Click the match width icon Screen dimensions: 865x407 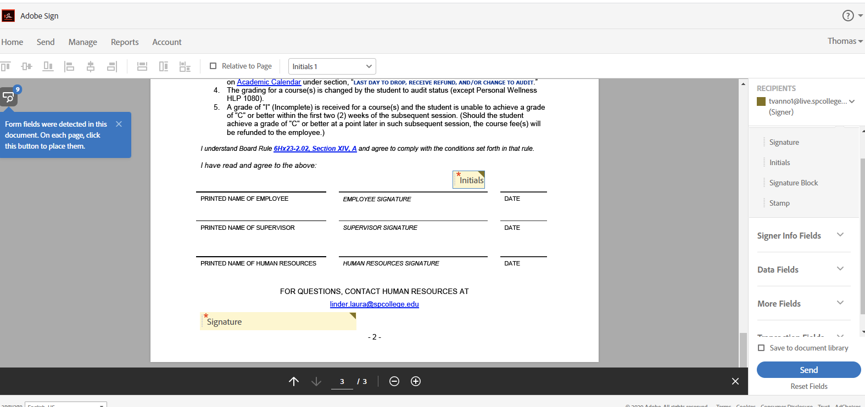(x=142, y=66)
